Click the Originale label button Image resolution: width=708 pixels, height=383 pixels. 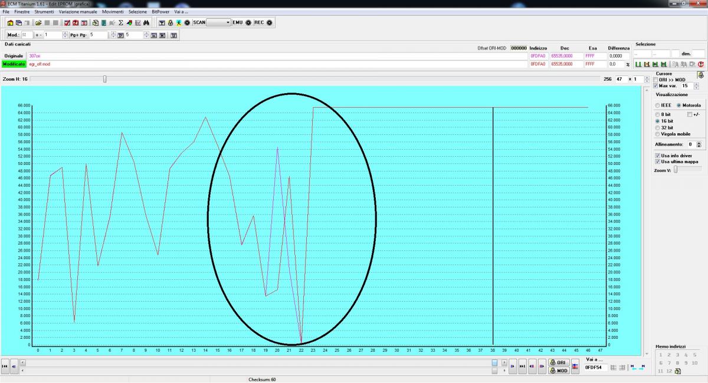coord(14,56)
